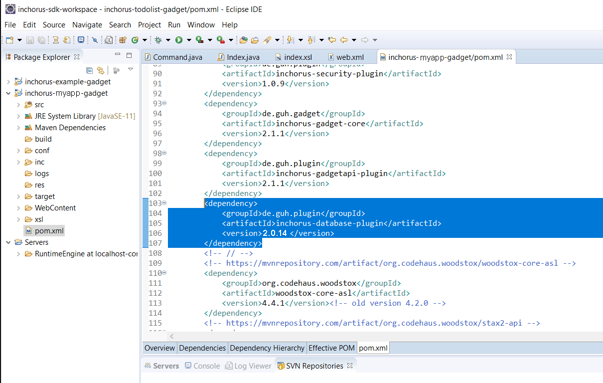Fold the dependency block at line 110
603x383 pixels.
164,273
